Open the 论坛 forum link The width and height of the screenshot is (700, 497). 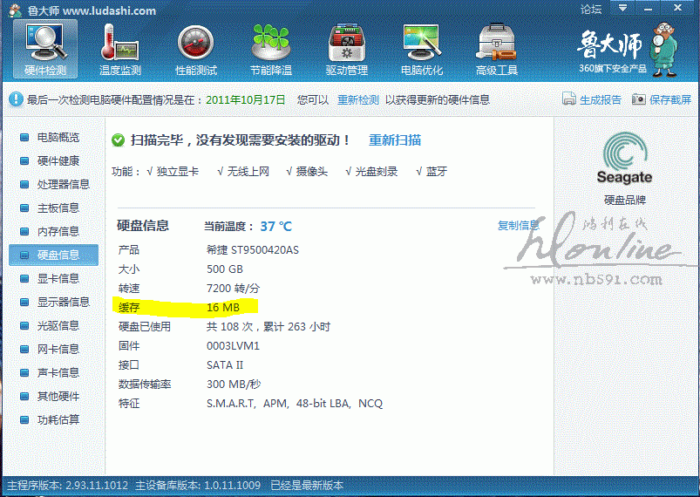tap(591, 9)
